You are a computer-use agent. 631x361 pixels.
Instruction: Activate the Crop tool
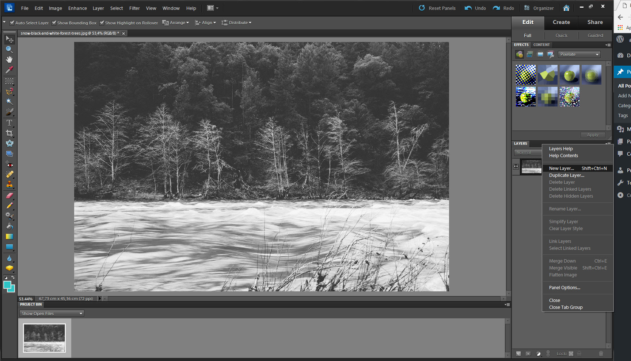pos(9,133)
